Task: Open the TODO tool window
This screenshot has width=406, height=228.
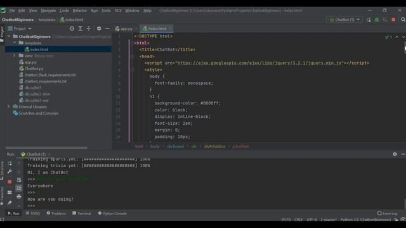Action: (32, 213)
